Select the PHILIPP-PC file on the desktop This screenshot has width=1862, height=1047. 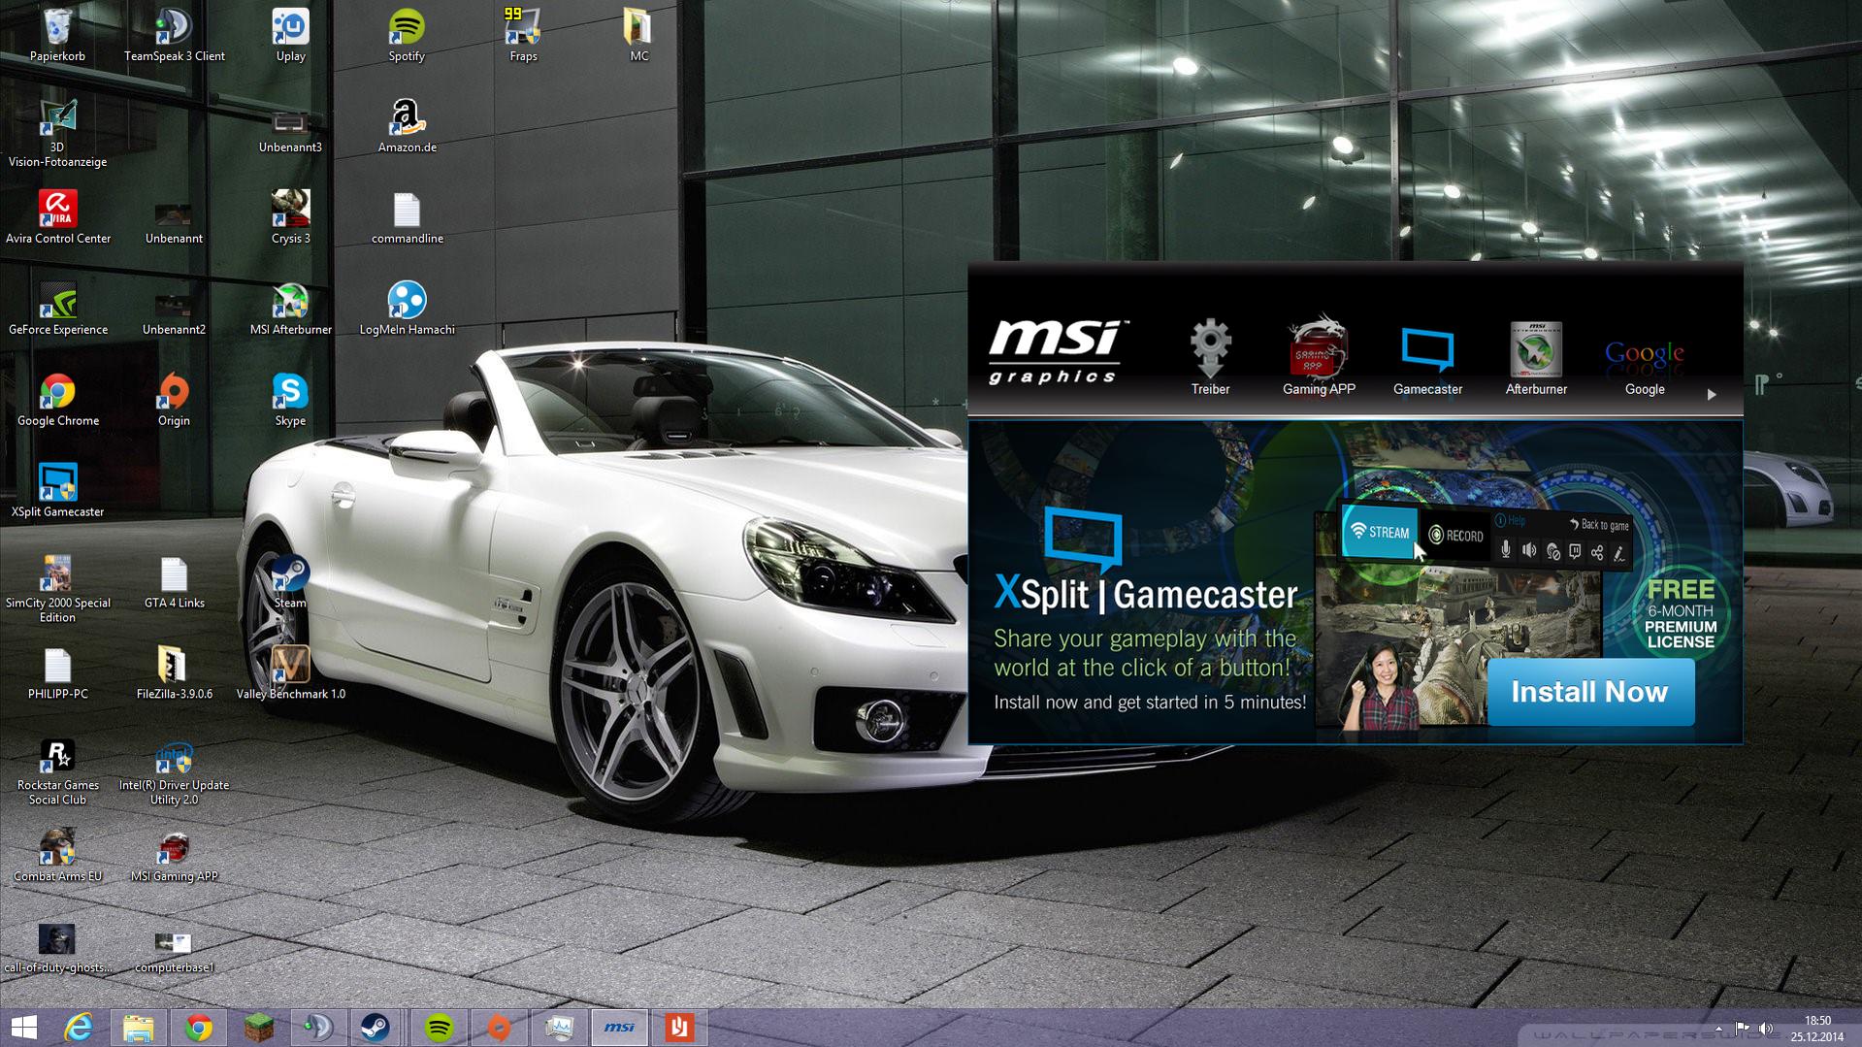[x=57, y=673]
